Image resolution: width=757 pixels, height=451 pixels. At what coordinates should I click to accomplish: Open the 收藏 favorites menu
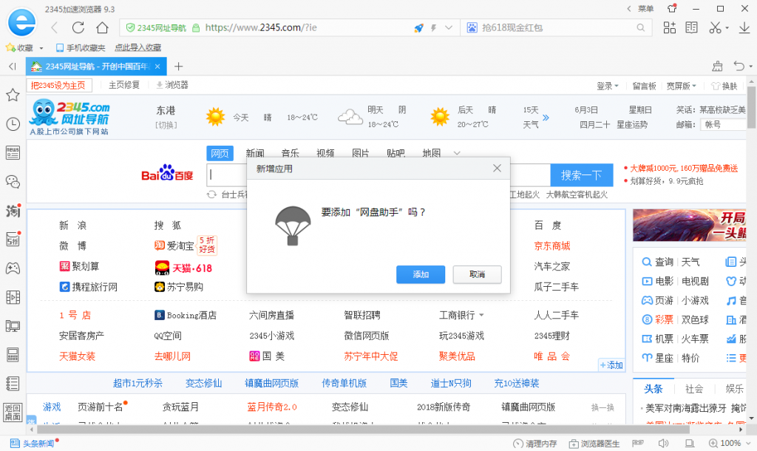pyautogui.click(x=24, y=48)
